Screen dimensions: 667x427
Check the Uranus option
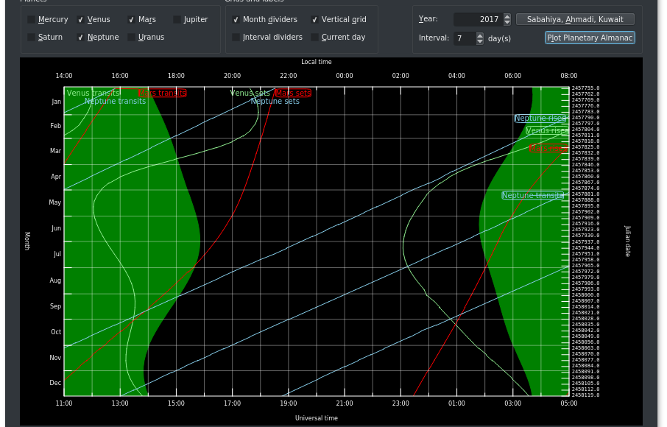point(132,38)
